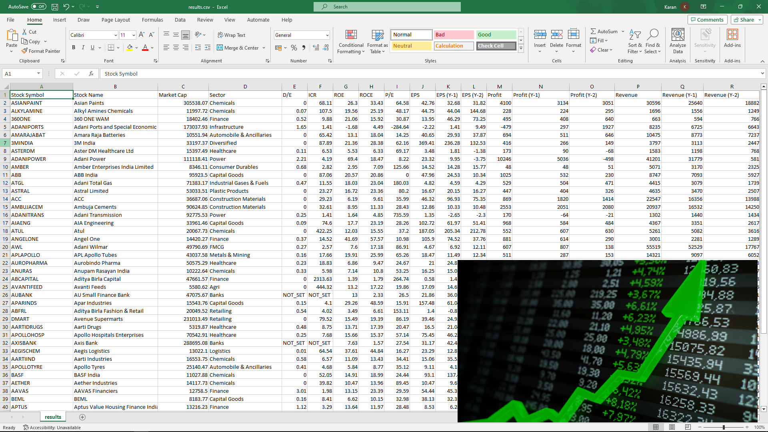Click the Save icon in title bar
Image resolution: width=768 pixels, height=432 pixels.
click(55, 7)
